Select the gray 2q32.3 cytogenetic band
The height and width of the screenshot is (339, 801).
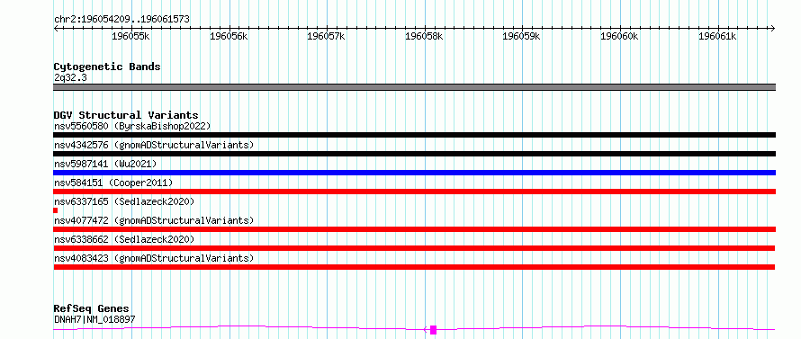pyautogui.click(x=414, y=87)
